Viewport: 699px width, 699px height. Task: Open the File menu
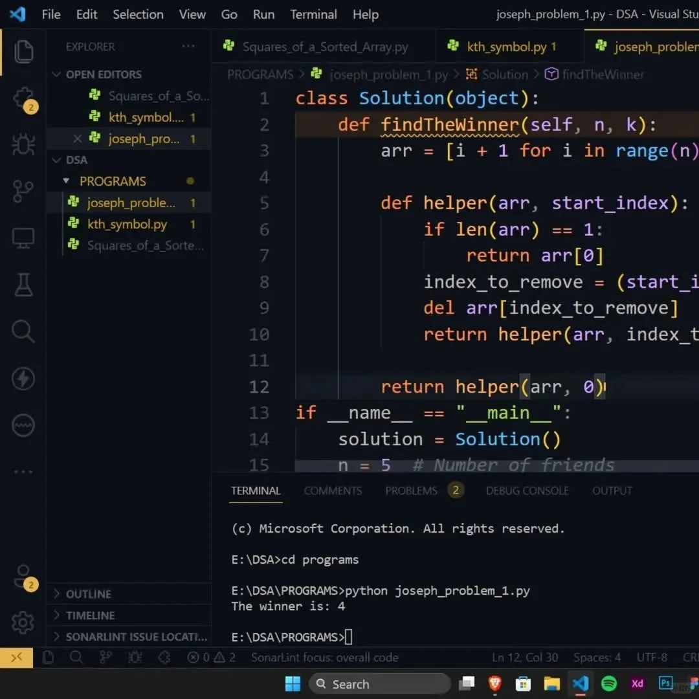51,14
